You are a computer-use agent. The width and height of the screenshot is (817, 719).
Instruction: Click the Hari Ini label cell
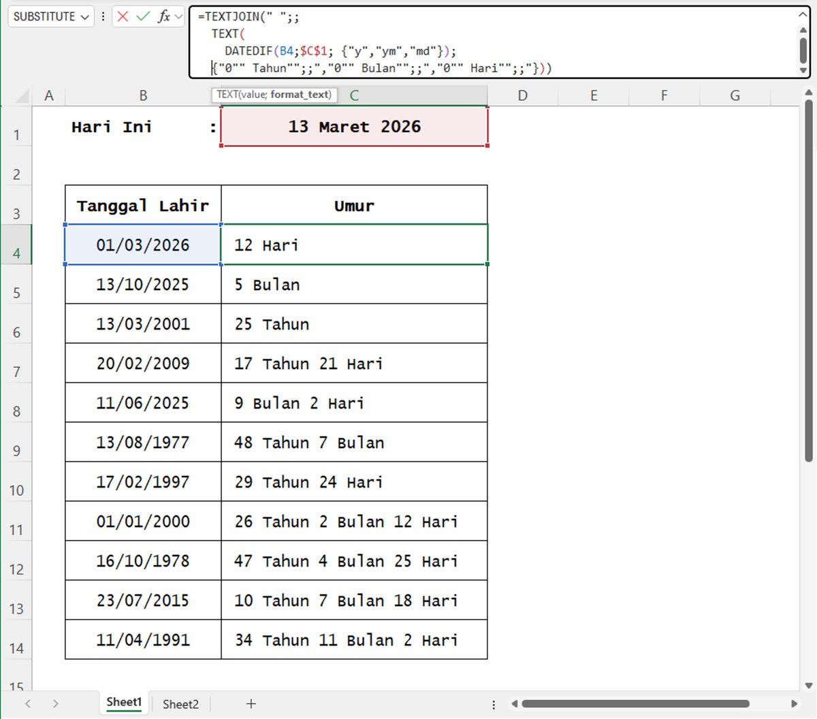click(x=143, y=127)
